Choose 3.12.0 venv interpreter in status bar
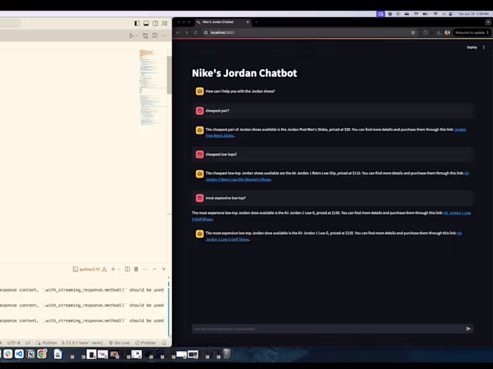The image size is (493, 369). (82, 343)
